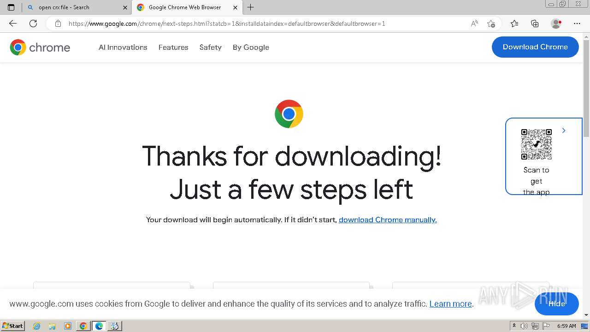The height and width of the screenshot is (332, 590).
Task: Open Windows Media Player from taskbar
Action: [68, 326]
